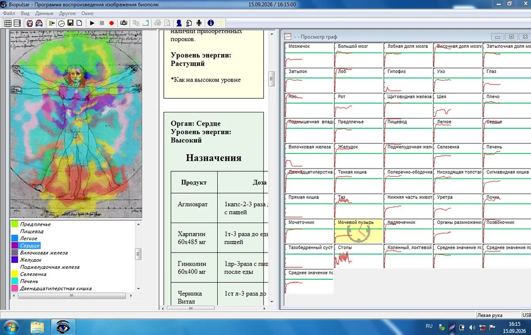Open the Гипофиз graph cell
Image resolution: width=531 pixels, height=335 pixels.
pyautogui.click(x=408, y=80)
